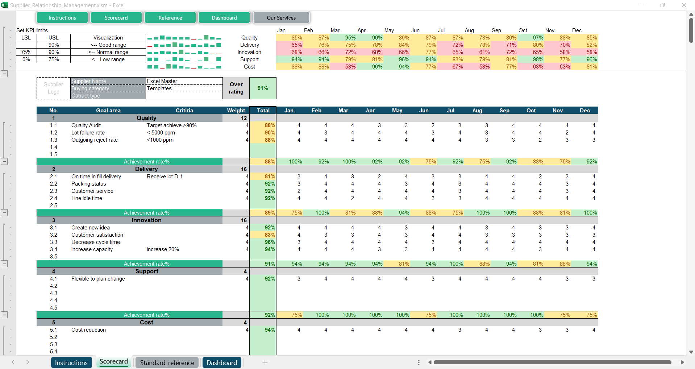
Task: Click the vertical scrollbar down arrow
Action: 691,352
